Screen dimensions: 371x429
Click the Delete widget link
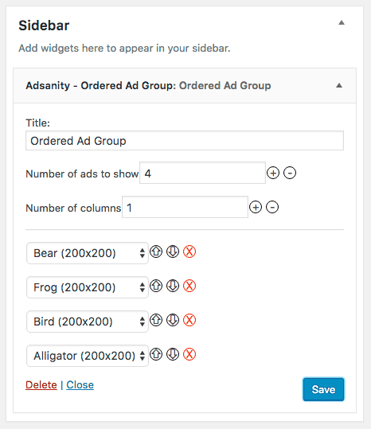(x=41, y=385)
